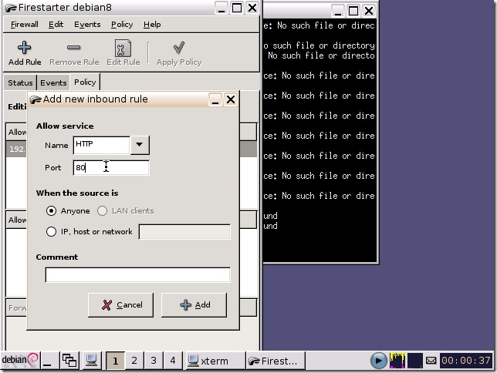Open the Events menu
The image size is (497, 373).
[87, 25]
